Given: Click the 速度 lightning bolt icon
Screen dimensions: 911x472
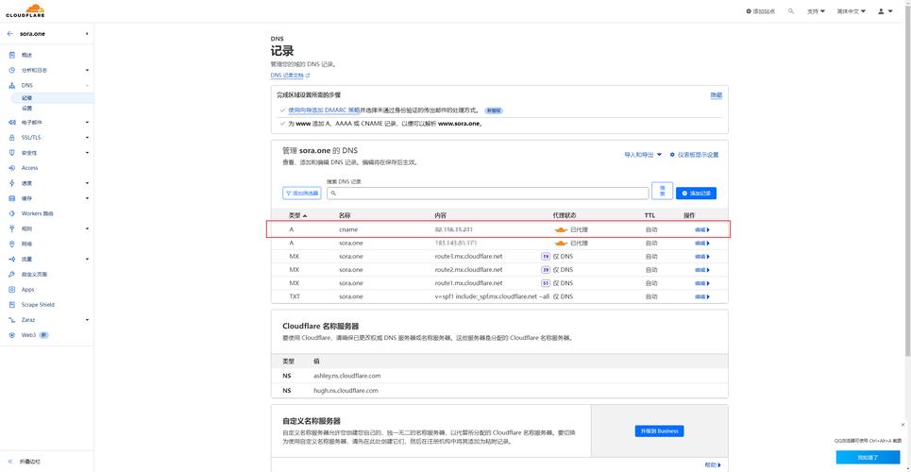Looking at the screenshot, I should [12, 183].
